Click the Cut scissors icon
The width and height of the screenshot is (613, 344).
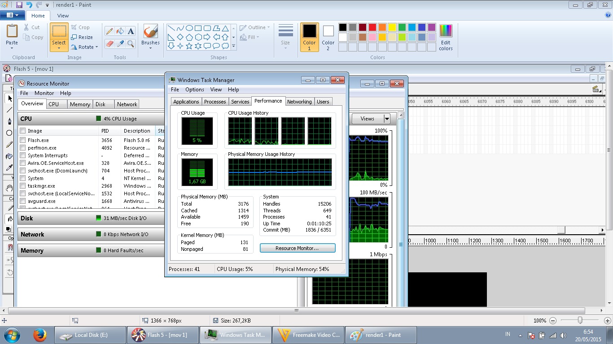[x=26, y=27]
